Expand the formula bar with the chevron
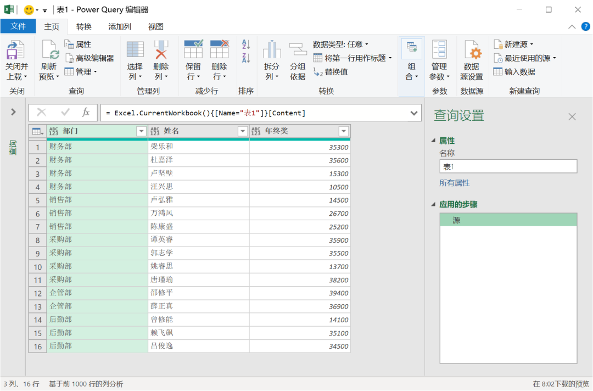 click(x=414, y=113)
